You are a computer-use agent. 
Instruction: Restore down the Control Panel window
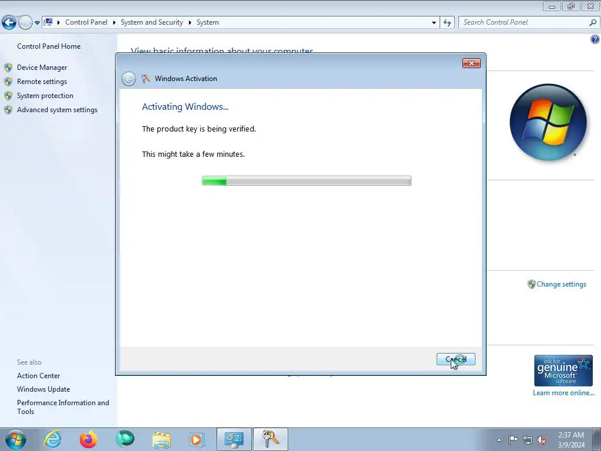(x=571, y=6)
